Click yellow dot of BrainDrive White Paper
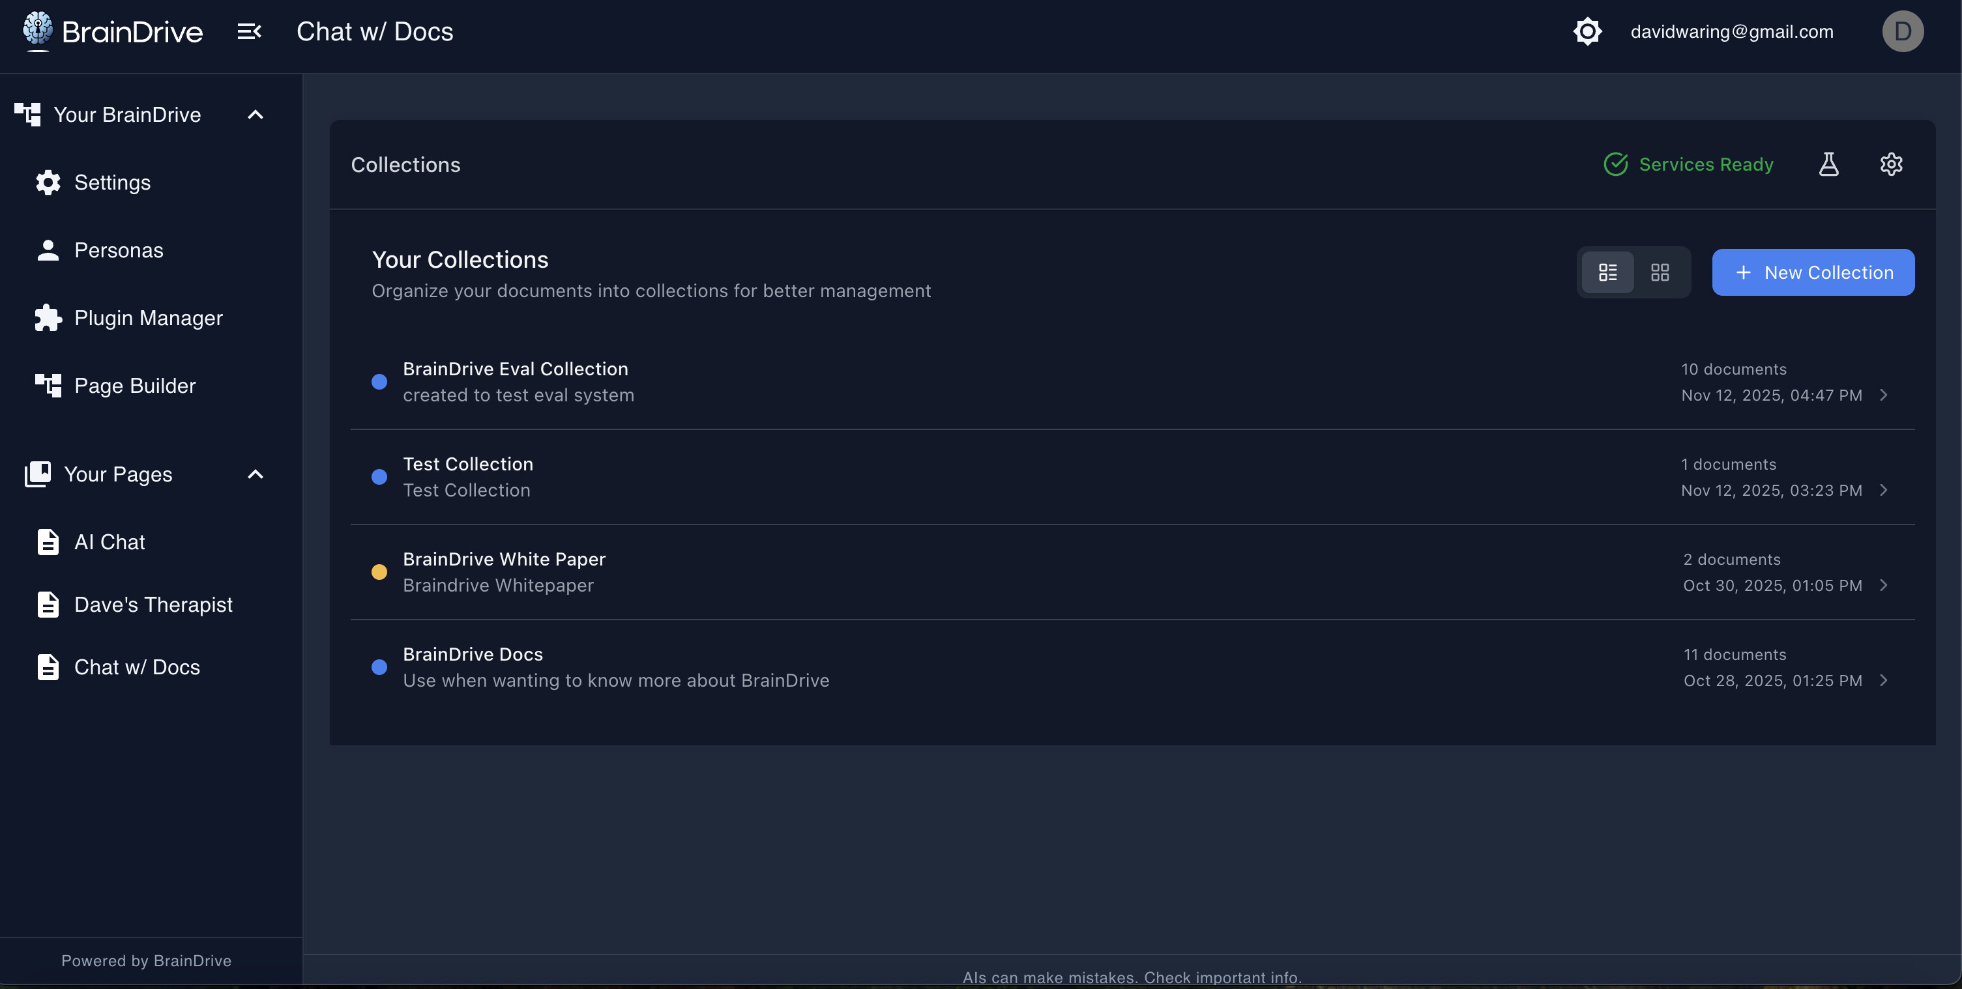 point(379,573)
